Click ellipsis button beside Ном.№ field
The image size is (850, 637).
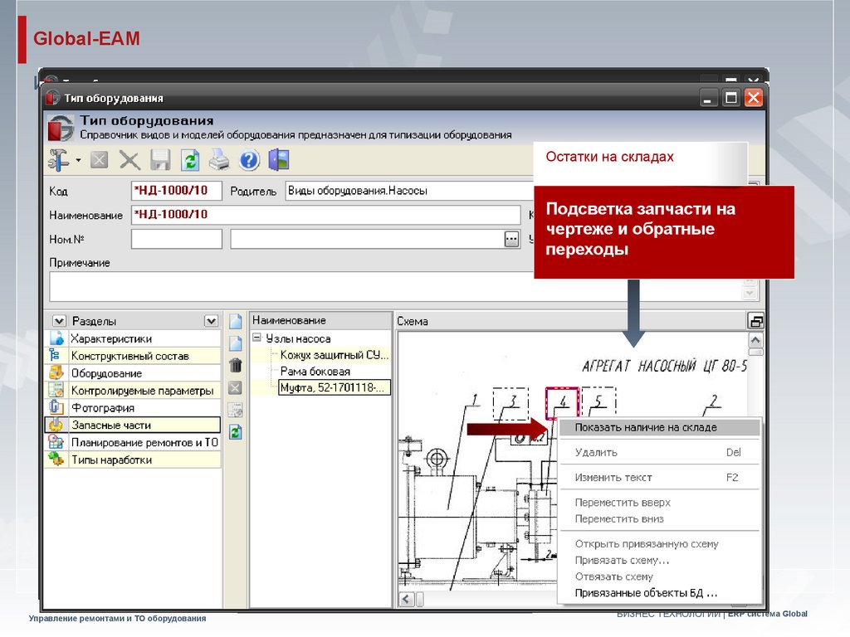(511, 240)
